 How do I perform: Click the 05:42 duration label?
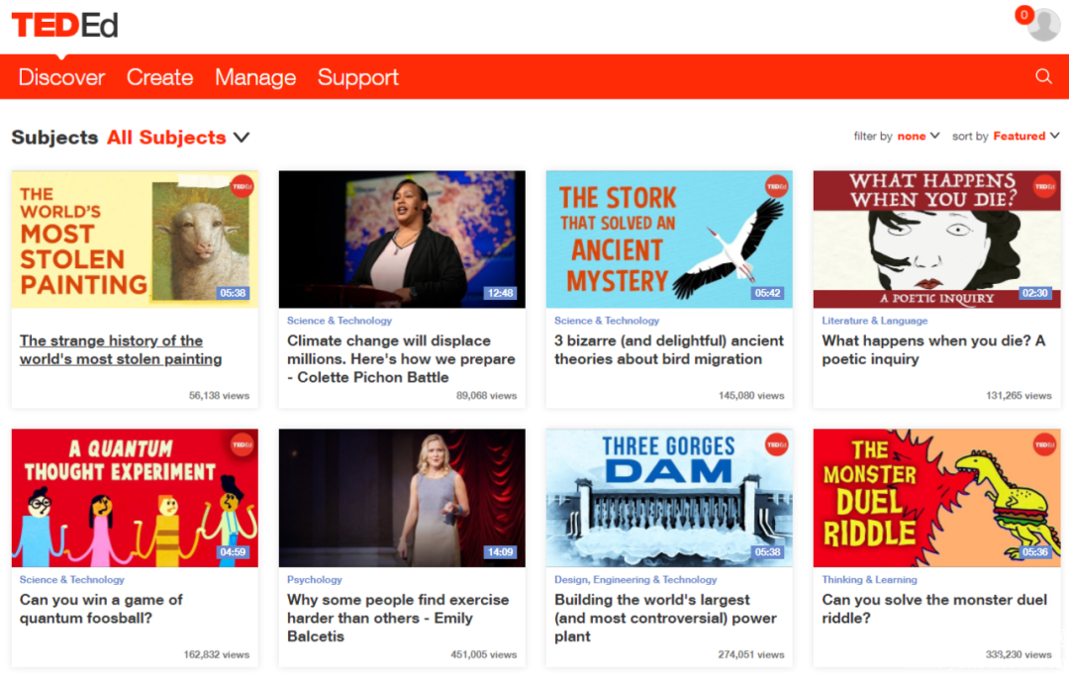tap(767, 293)
